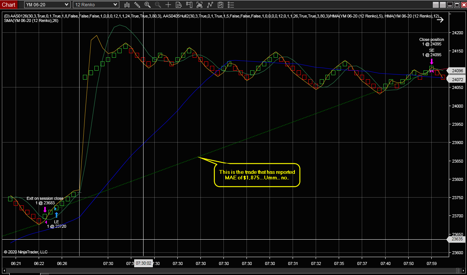Click the 07:40 time axis label
Screen dimensions: 467x275
tap(385, 263)
